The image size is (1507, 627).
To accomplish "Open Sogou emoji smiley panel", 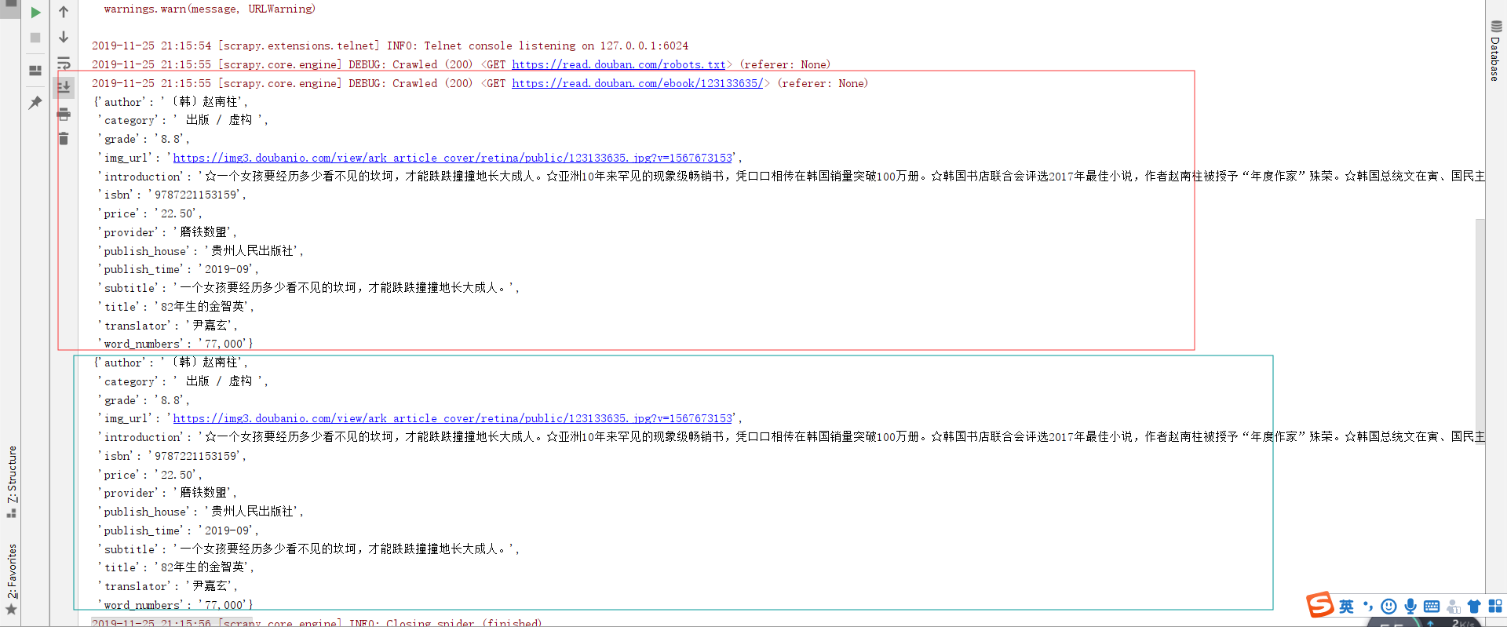I will tap(1389, 606).
